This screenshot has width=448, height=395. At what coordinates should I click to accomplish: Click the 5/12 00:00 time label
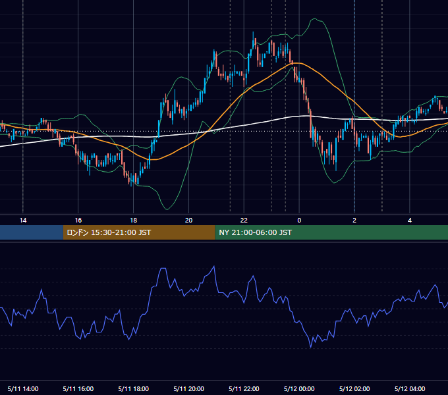point(299,388)
